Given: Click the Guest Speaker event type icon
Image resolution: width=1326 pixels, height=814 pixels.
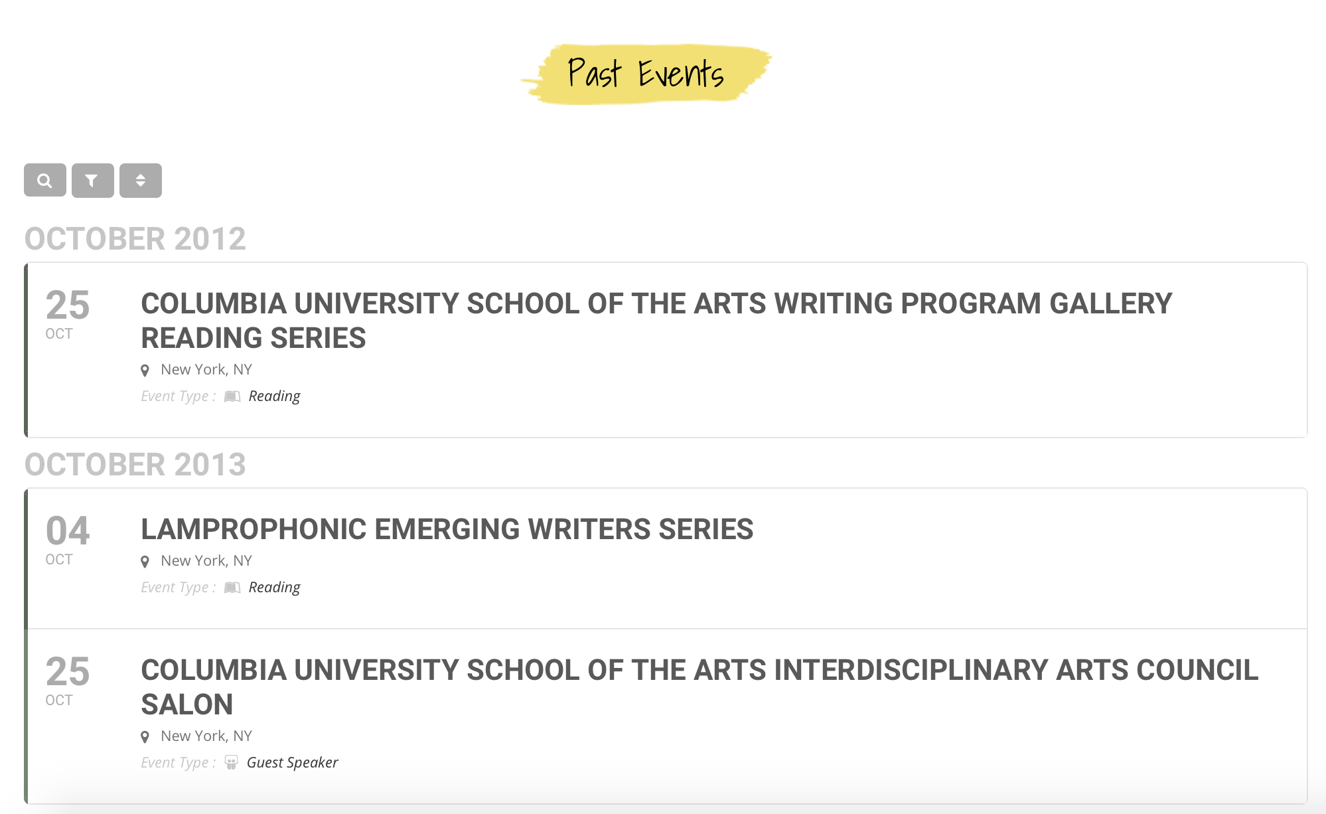Looking at the screenshot, I should click(231, 762).
